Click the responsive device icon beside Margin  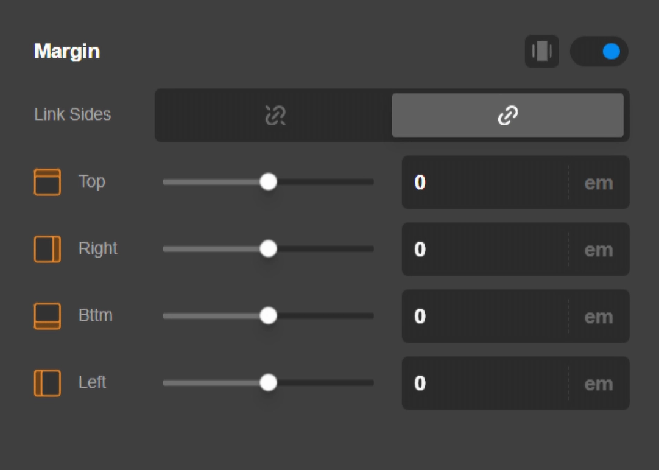[541, 51]
